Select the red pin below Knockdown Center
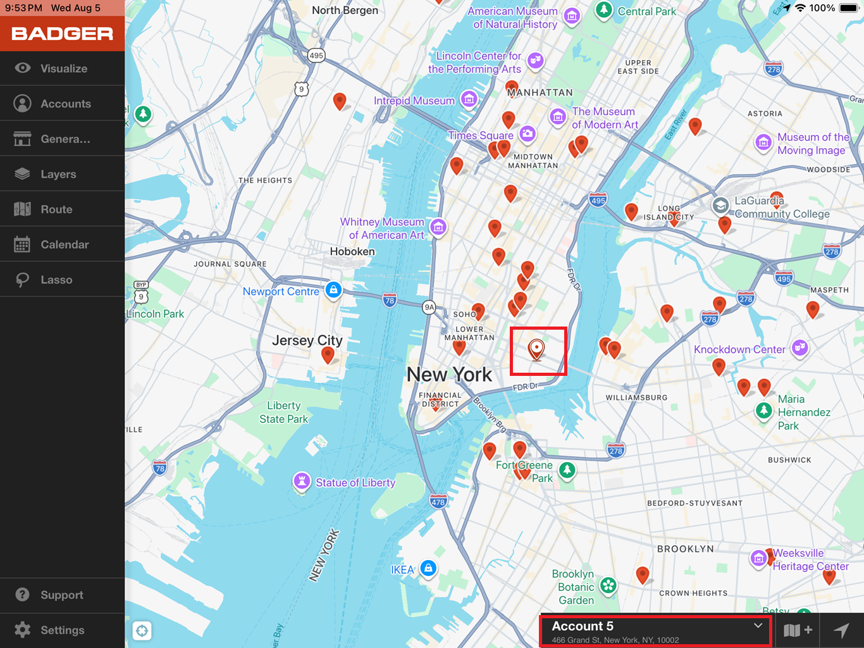The image size is (864, 648). [x=719, y=367]
